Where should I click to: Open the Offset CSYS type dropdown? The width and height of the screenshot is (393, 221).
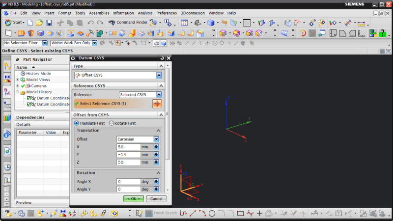(x=159, y=75)
